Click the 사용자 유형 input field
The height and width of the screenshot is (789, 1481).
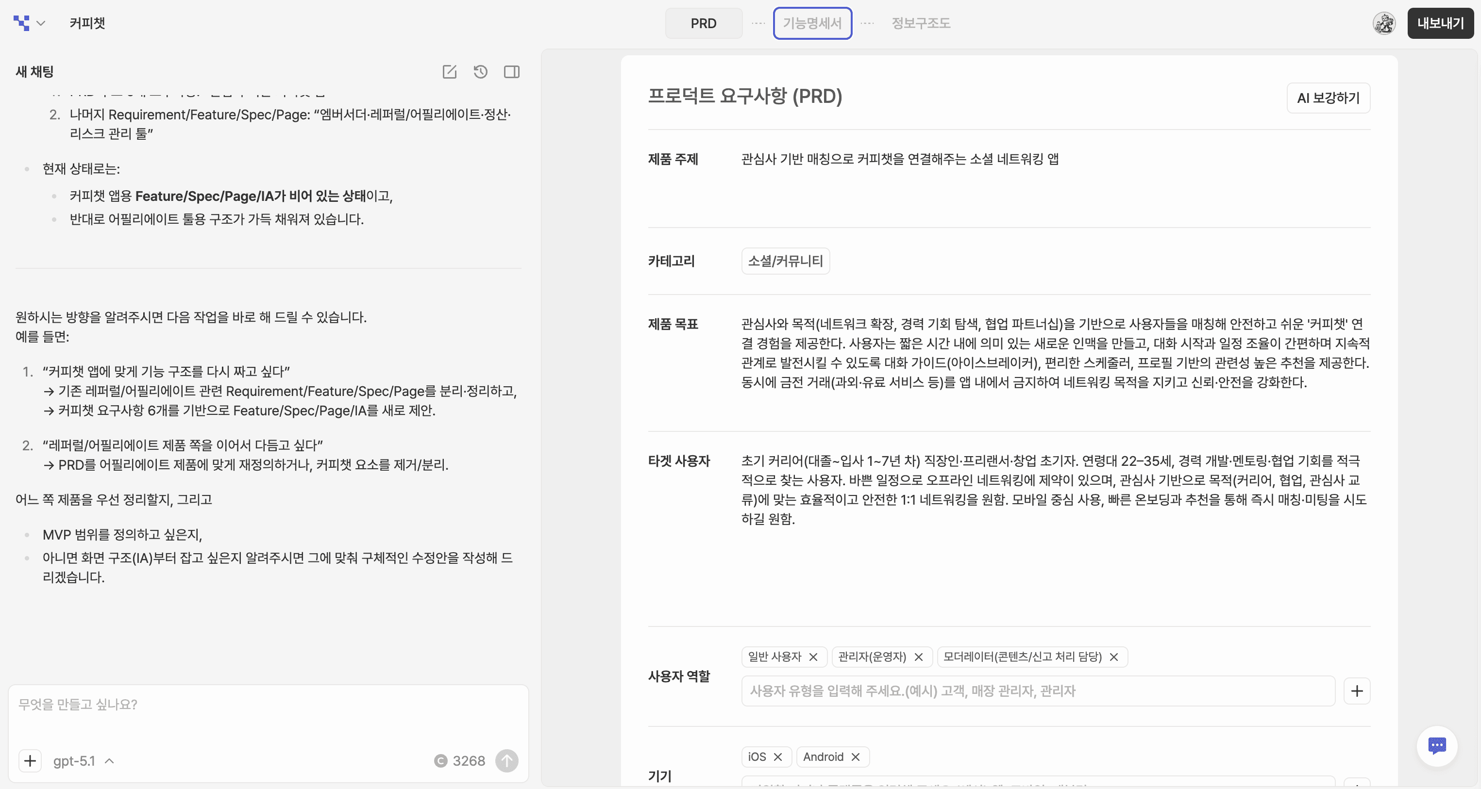(1037, 690)
